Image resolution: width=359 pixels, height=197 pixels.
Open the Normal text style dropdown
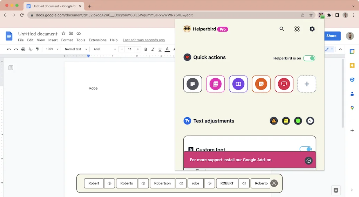[76, 49]
